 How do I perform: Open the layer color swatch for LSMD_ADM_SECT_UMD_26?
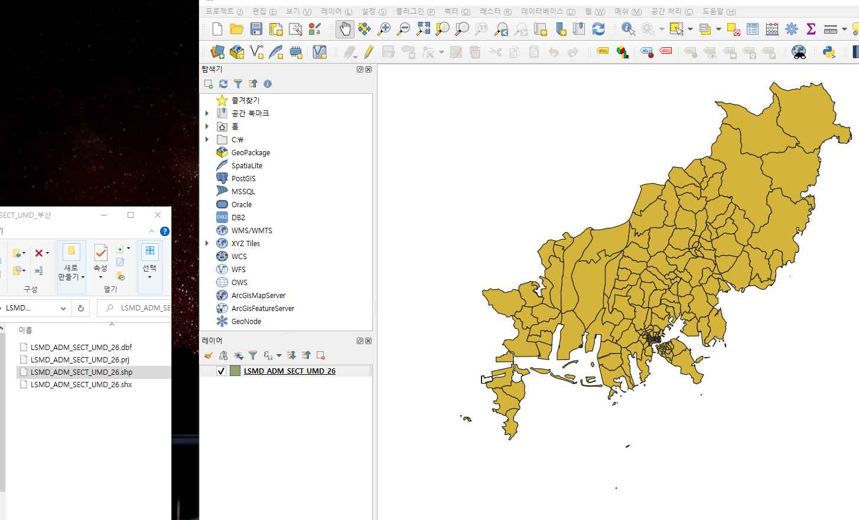[235, 371]
